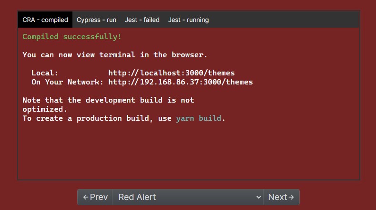Viewport: 376px width, 210px height.
Task: Switch to the Cypress - run tab
Action: coord(96,20)
